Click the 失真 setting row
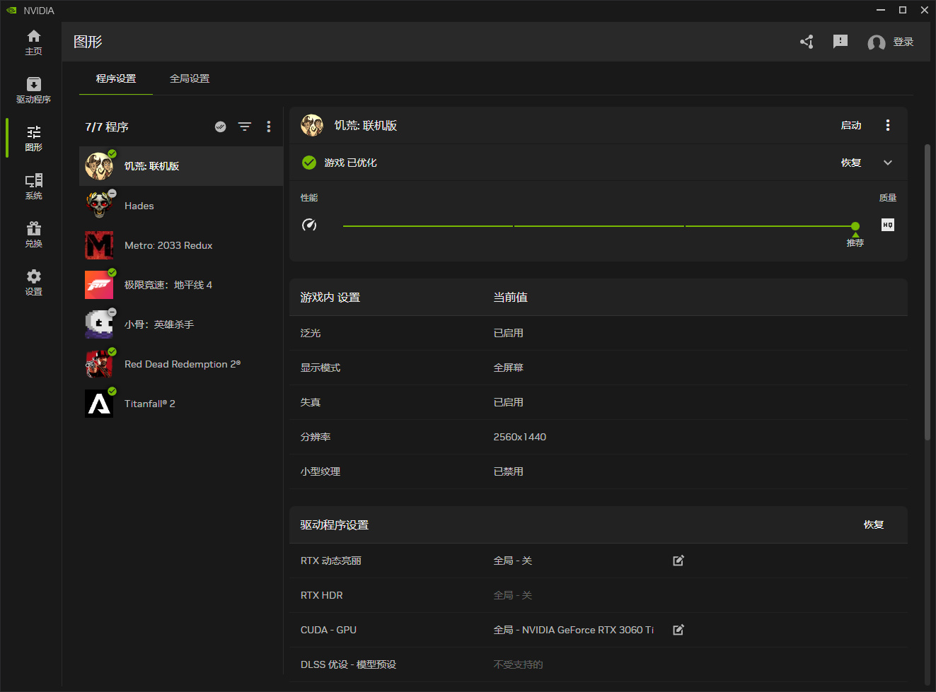The width and height of the screenshot is (936, 692). click(599, 402)
